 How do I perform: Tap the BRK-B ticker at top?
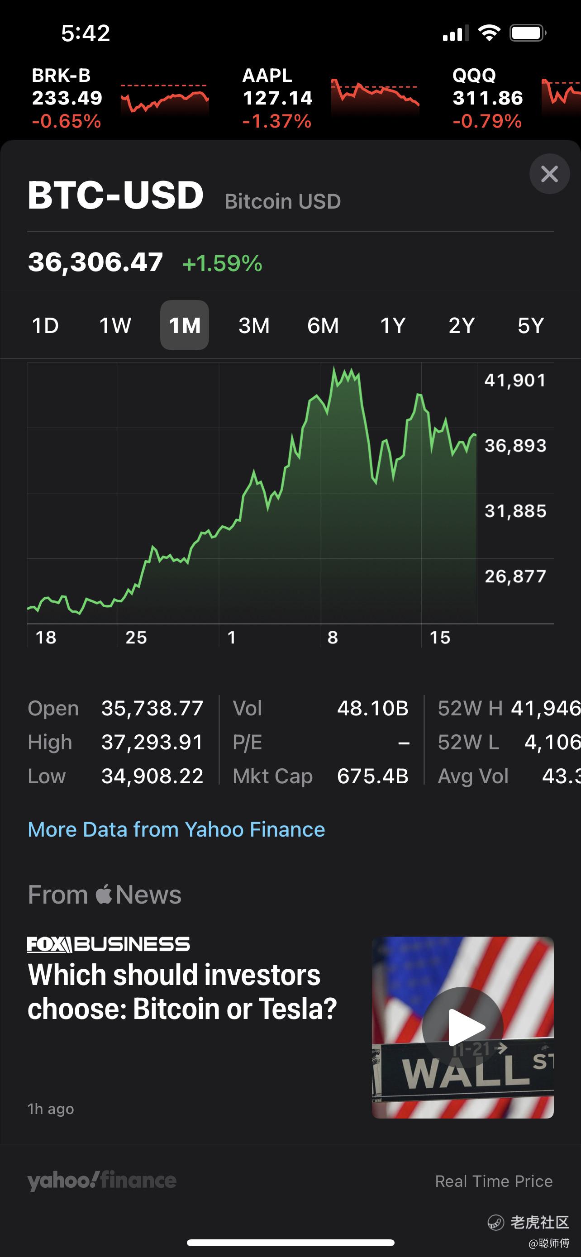[67, 98]
